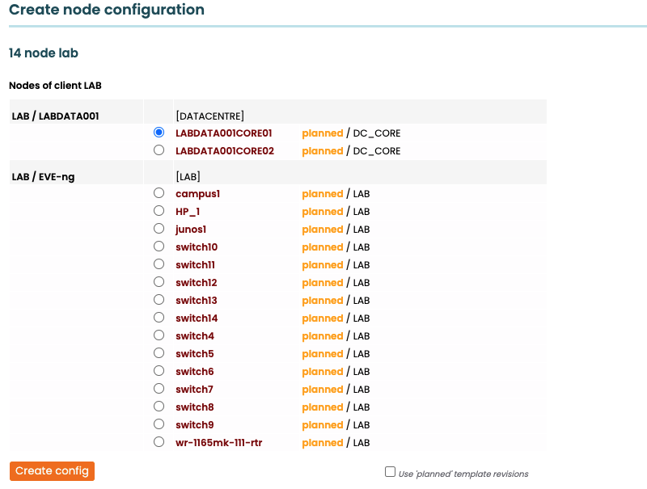This screenshot has height=489, width=647.
Task: Open the campus1 node link
Action: tap(197, 194)
